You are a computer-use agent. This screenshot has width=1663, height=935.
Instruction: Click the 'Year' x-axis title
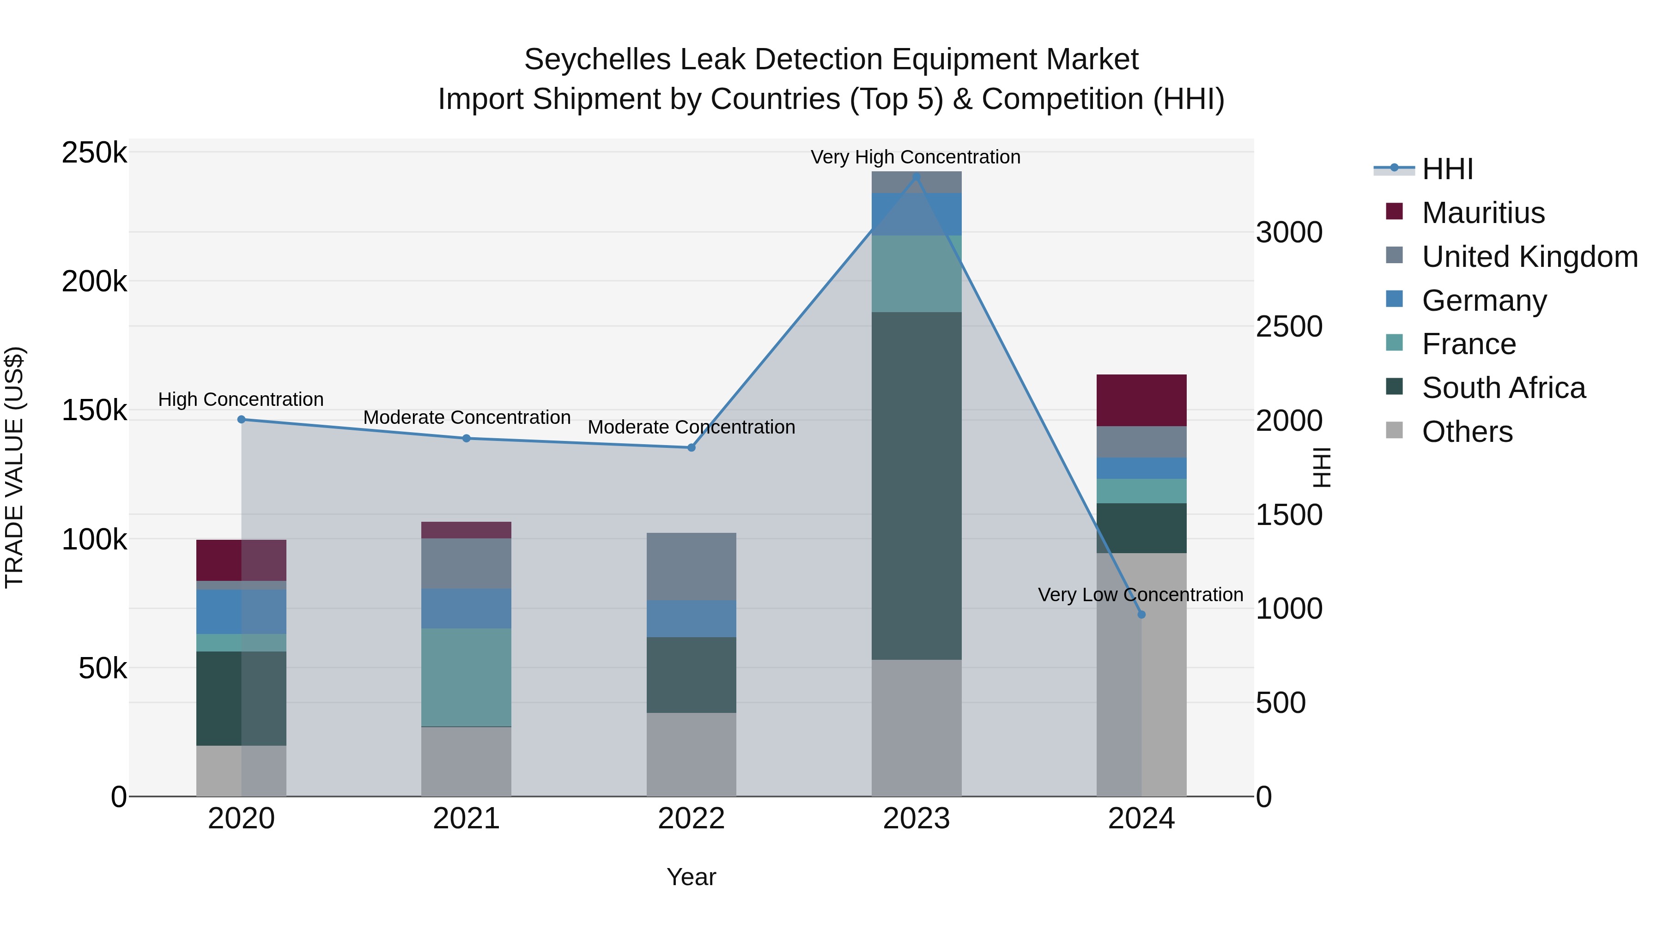692,878
